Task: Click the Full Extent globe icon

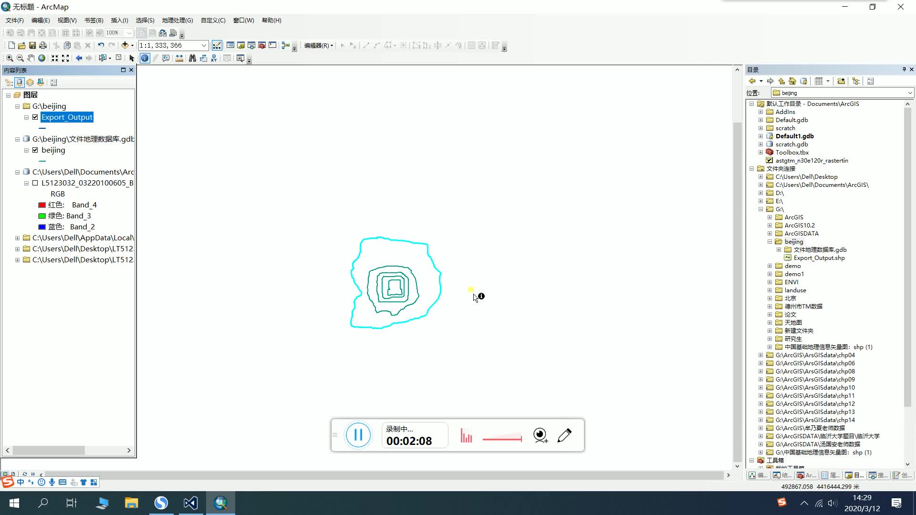Action: [42, 58]
